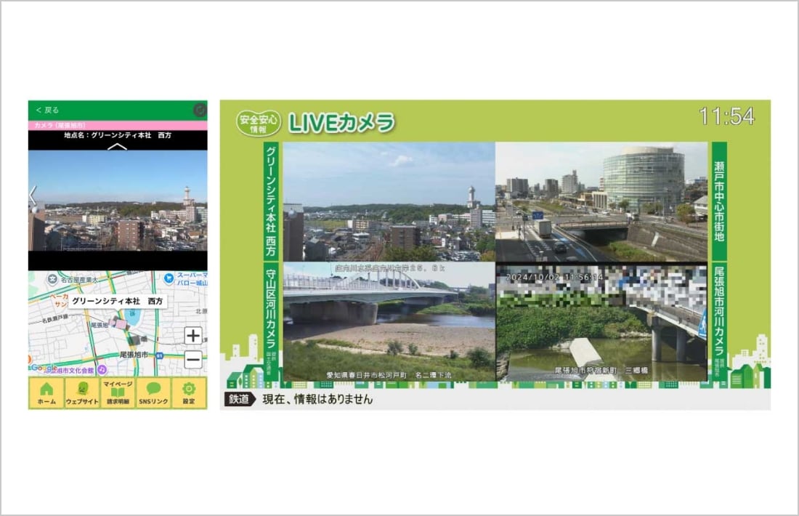
Task: Click the refresh icon in the green header
Action: point(200,110)
